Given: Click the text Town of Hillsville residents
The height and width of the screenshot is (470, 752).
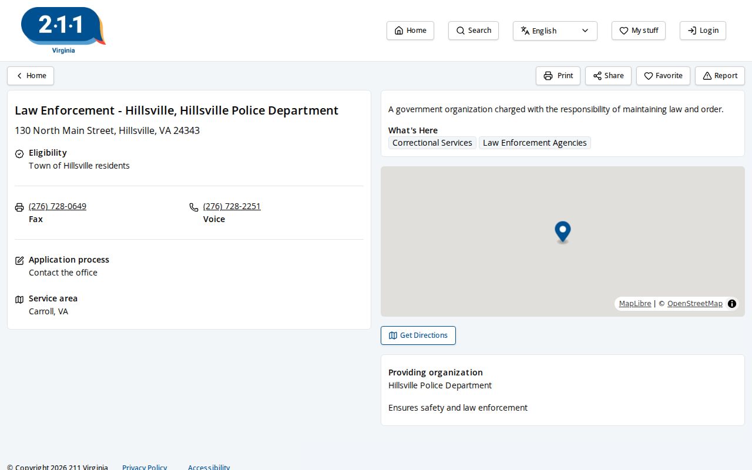Looking at the screenshot, I should tap(79, 166).
